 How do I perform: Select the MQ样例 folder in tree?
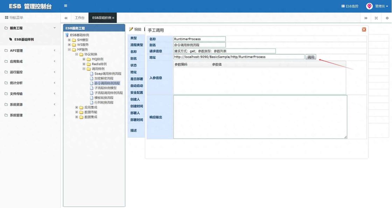pos(97,59)
